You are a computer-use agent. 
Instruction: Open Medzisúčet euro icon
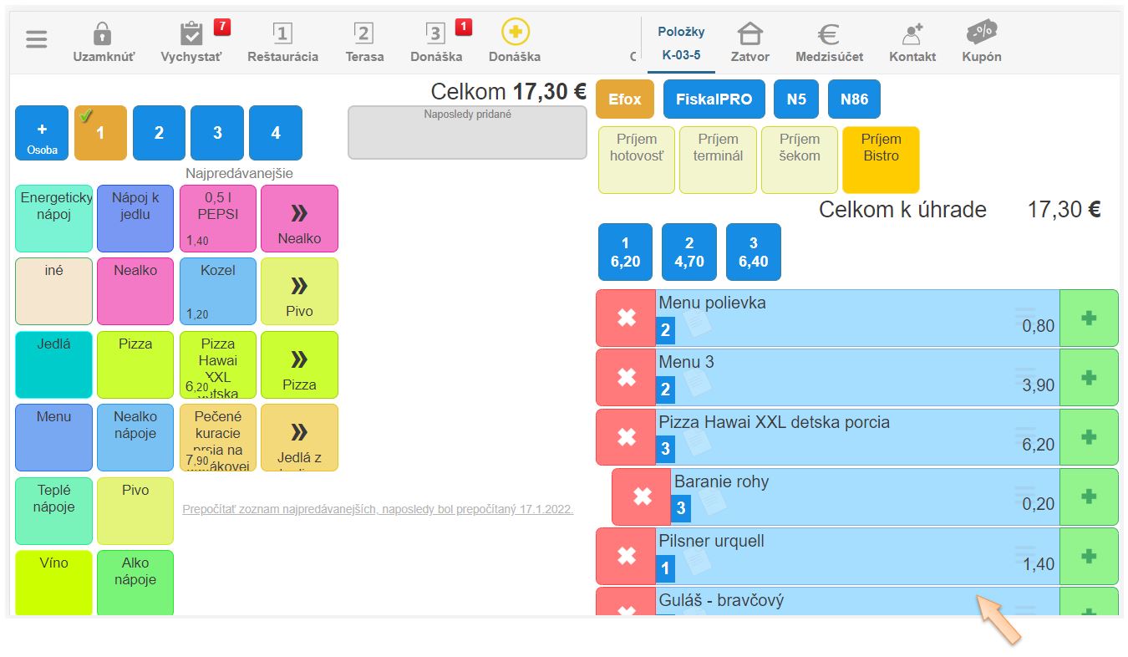point(828,35)
